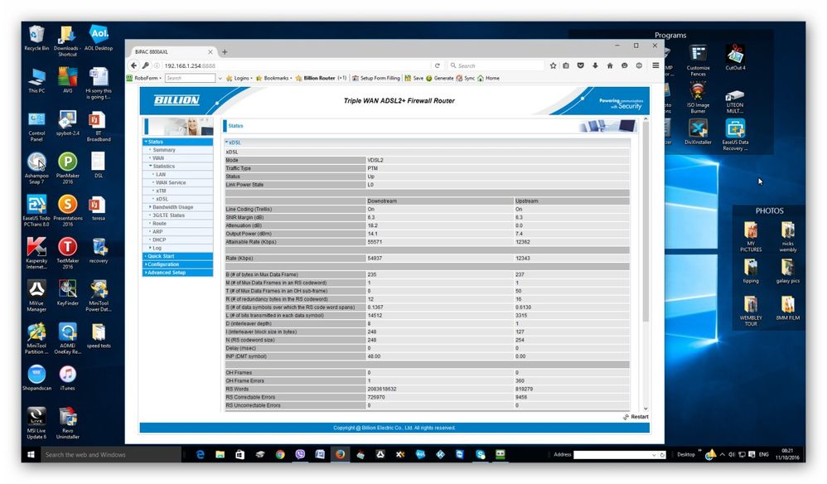This screenshot has height=484, width=827.
Task: Open the RoboForm Bookmarks dropdown
Action: [273, 78]
